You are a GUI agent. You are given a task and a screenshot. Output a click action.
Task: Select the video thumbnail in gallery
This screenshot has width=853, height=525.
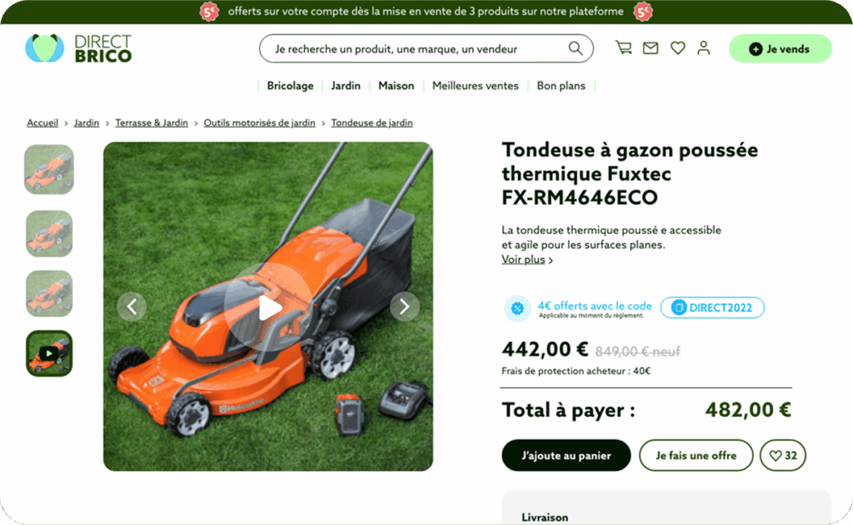click(x=49, y=354)
